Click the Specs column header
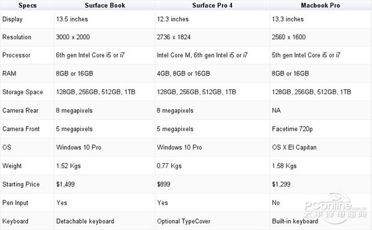Screen dimensions: 372x230 tap(27, 5)
